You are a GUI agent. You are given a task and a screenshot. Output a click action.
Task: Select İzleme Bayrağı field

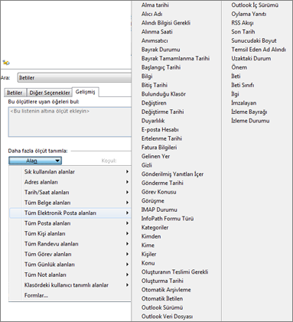click(249, 112)
